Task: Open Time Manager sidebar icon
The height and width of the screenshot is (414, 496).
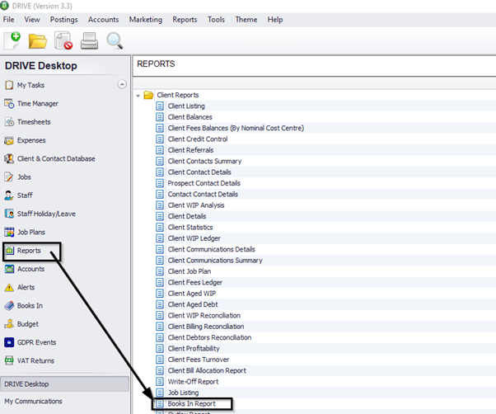Action: point(9,104)
